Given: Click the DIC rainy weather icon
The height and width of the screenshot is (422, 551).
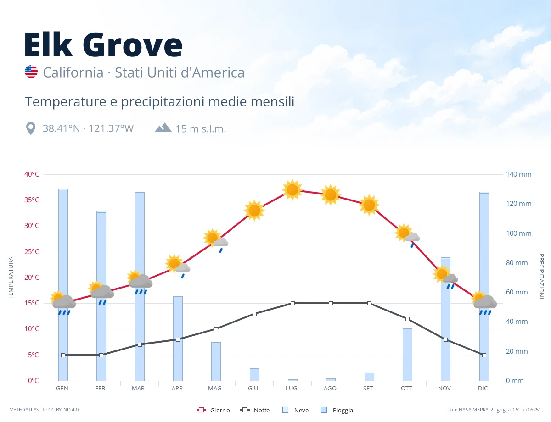Looking at the screenshot, I should pyautogui.click(x=484, y=303).
